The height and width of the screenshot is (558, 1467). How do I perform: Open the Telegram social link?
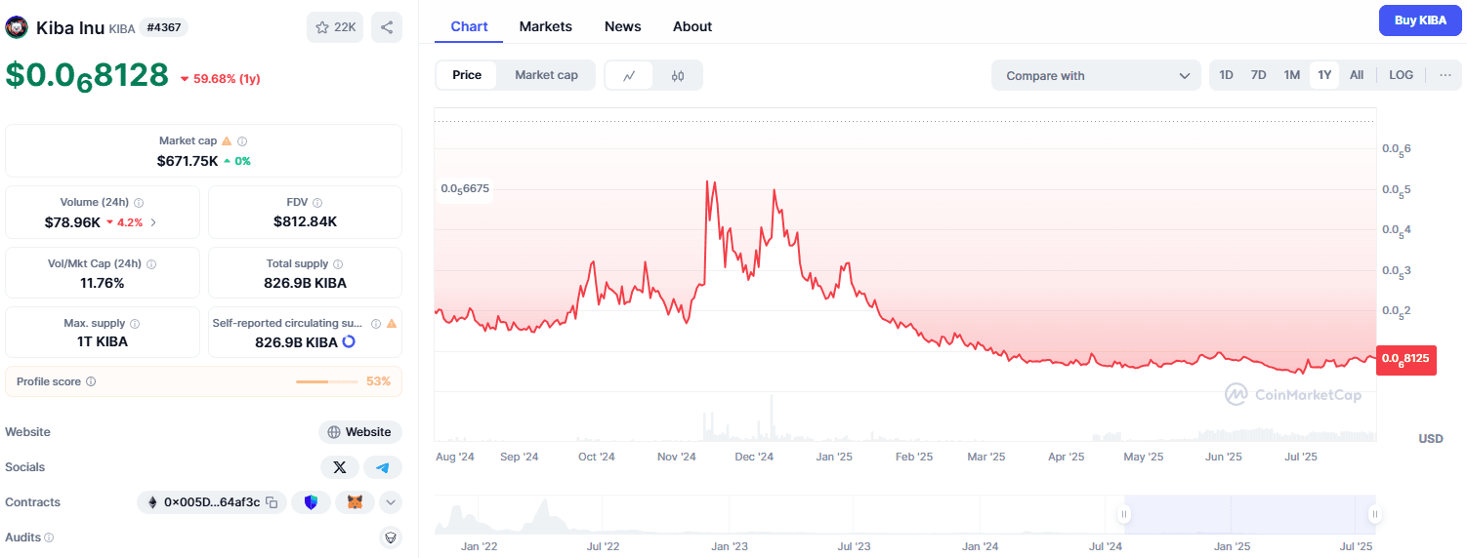(x=383, y=467)
